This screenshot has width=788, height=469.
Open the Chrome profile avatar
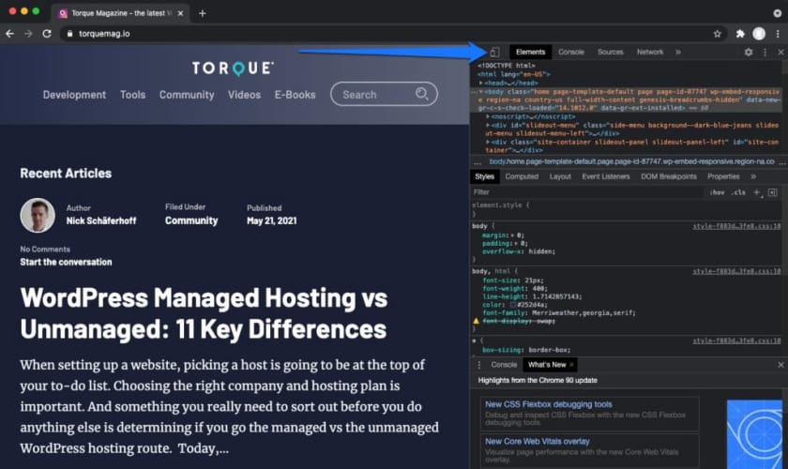(759, 34)
